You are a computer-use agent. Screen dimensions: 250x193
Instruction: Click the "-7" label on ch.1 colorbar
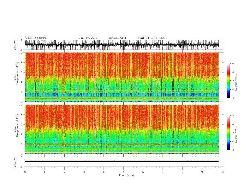(233, 98)
